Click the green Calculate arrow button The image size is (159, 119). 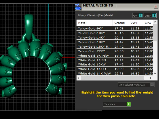[x=129, y=104]
